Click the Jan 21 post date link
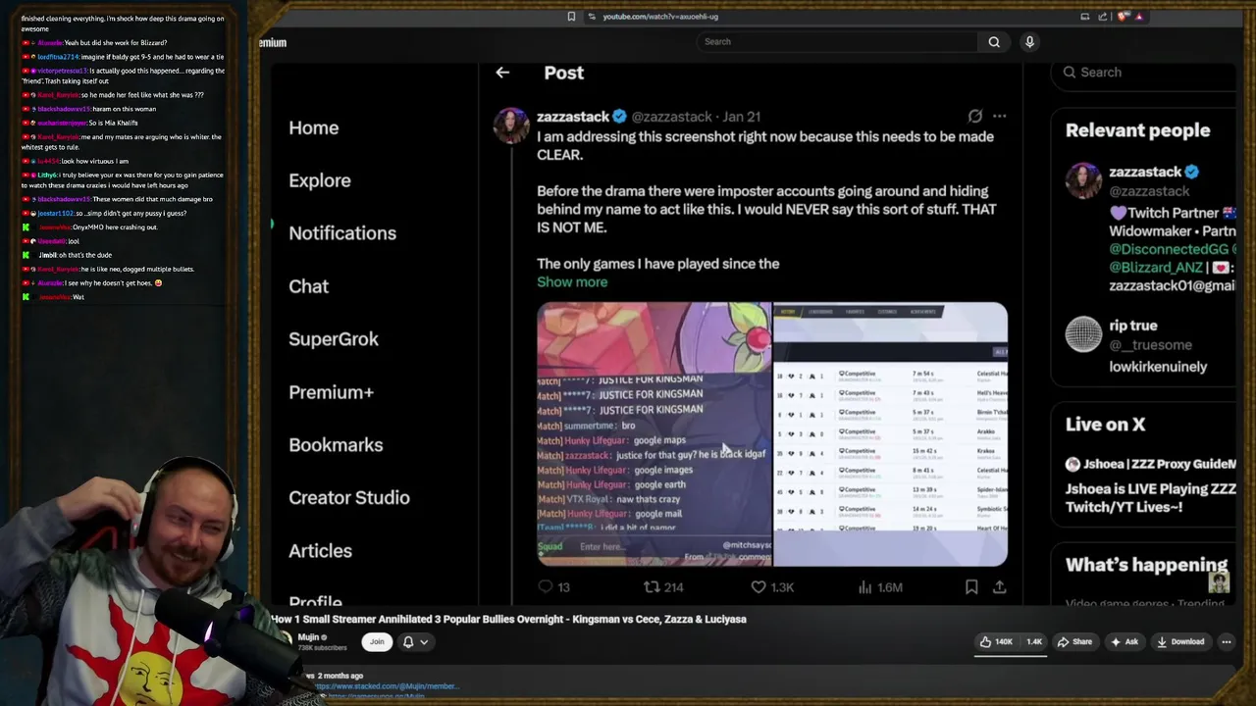The width and height of the screenshot is (1256, 706). point(743,116)
